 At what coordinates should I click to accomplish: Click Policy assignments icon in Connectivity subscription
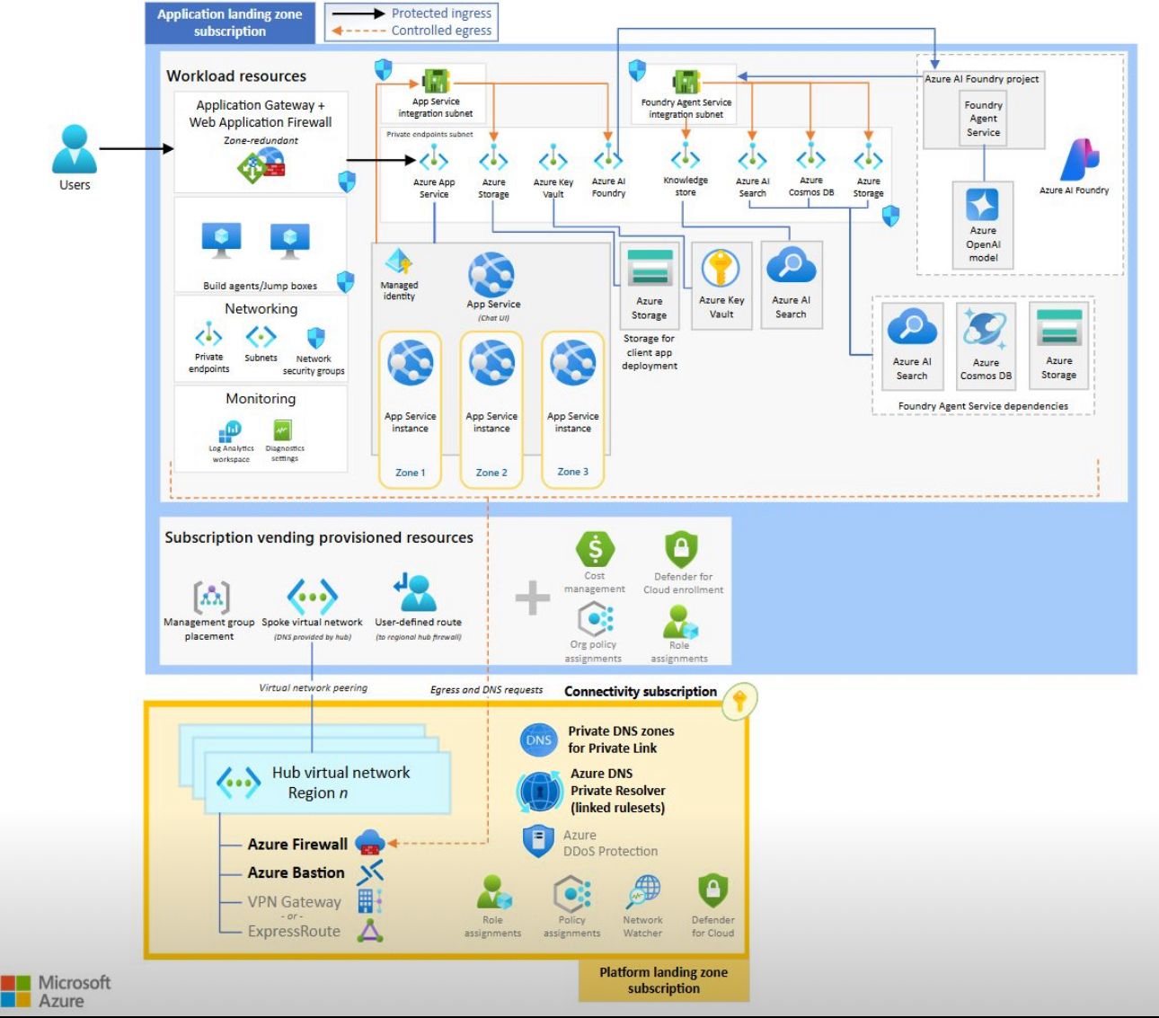click(x=571, y=894)
